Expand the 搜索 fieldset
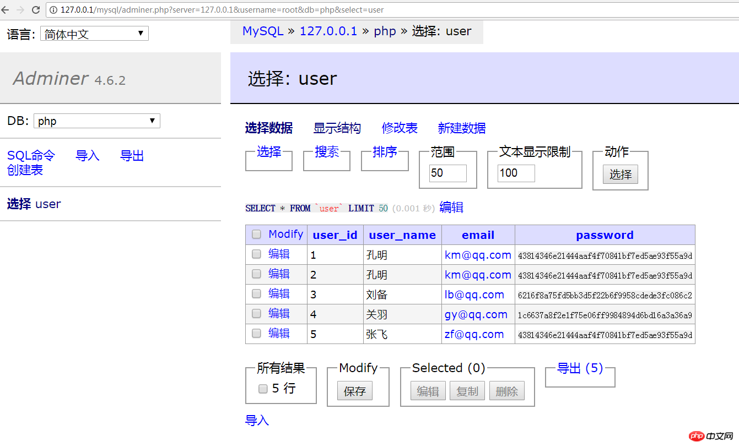Screen dimensions: 739x447 pos(327,152)
